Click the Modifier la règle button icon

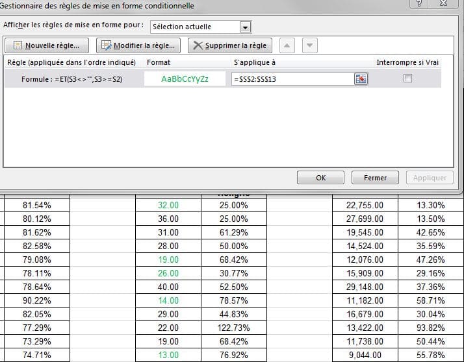tap(106, 46)
